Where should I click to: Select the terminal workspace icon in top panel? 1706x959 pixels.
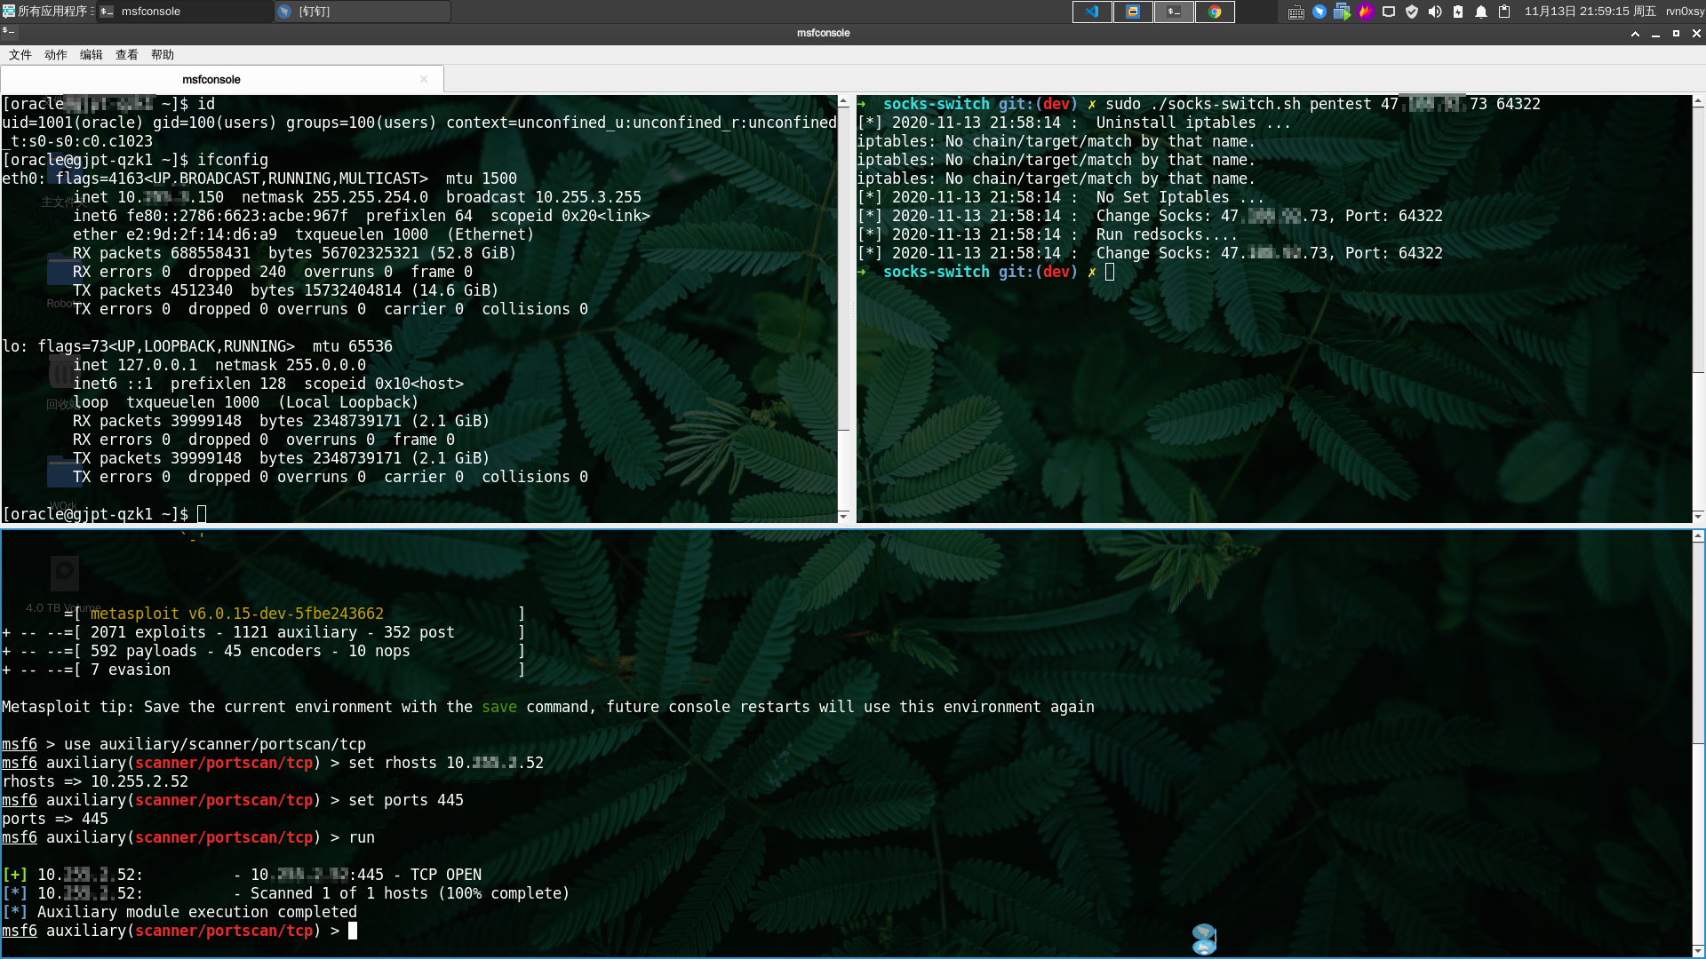[1174, 12]
